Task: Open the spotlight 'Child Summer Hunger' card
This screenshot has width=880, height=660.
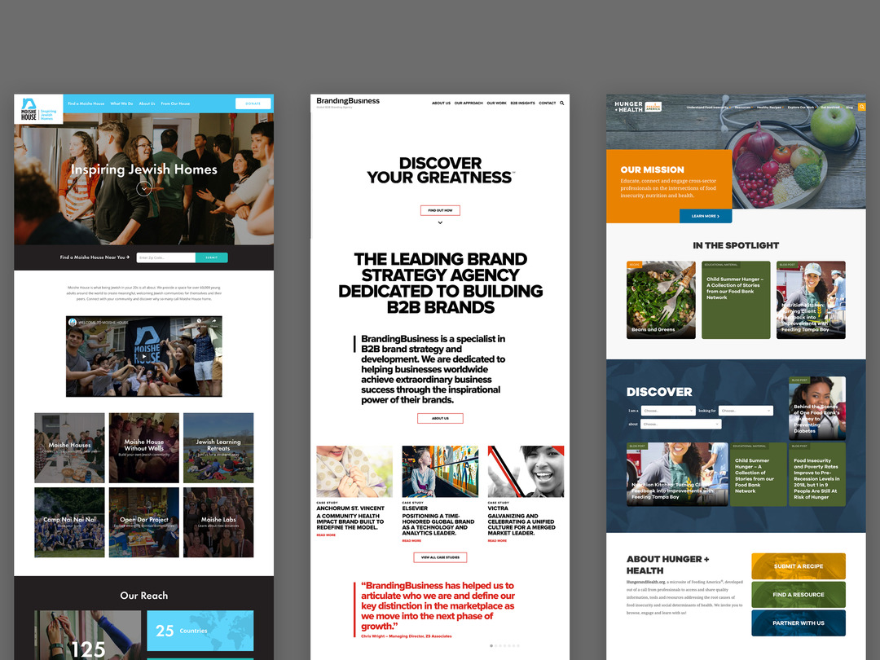Action: (736, 300)
